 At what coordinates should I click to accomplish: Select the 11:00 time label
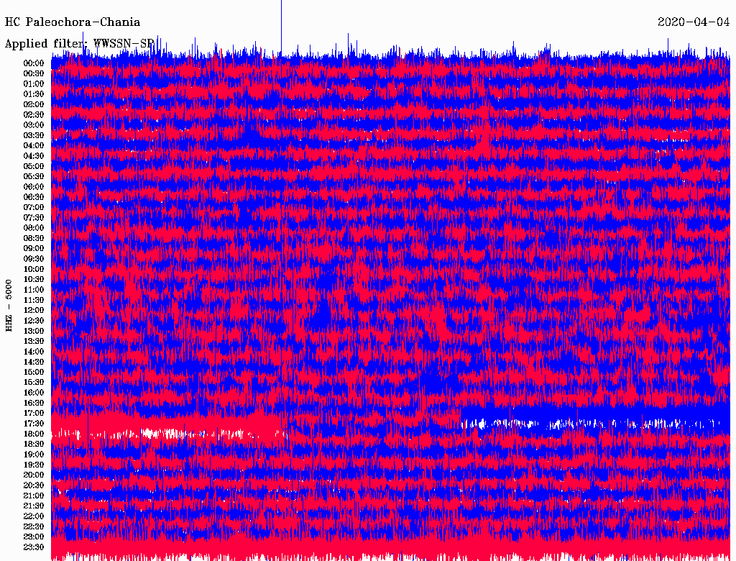click(34, 290)
